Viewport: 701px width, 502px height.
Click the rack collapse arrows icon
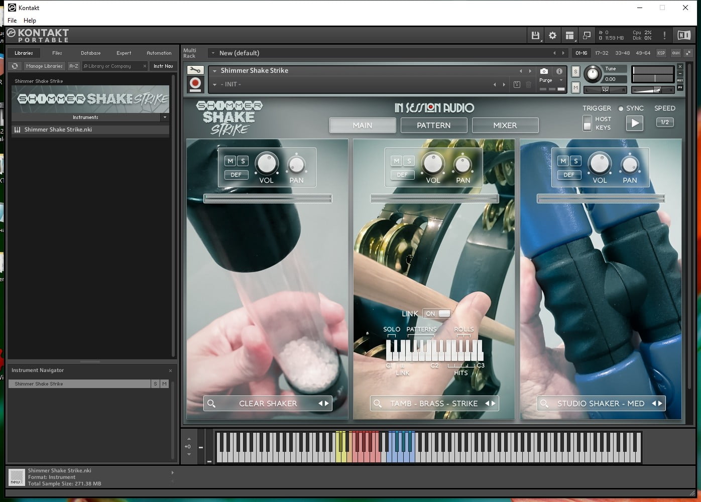[688, 53]
